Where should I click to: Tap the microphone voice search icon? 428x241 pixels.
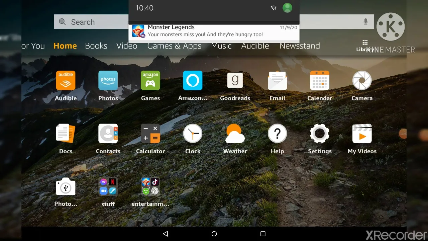point(365,22)
